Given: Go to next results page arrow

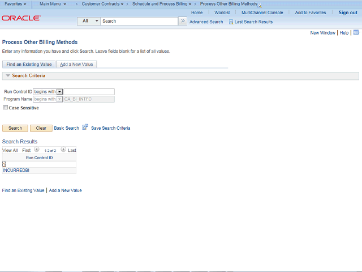Looking at the screenshot, I should coord(63,150).
